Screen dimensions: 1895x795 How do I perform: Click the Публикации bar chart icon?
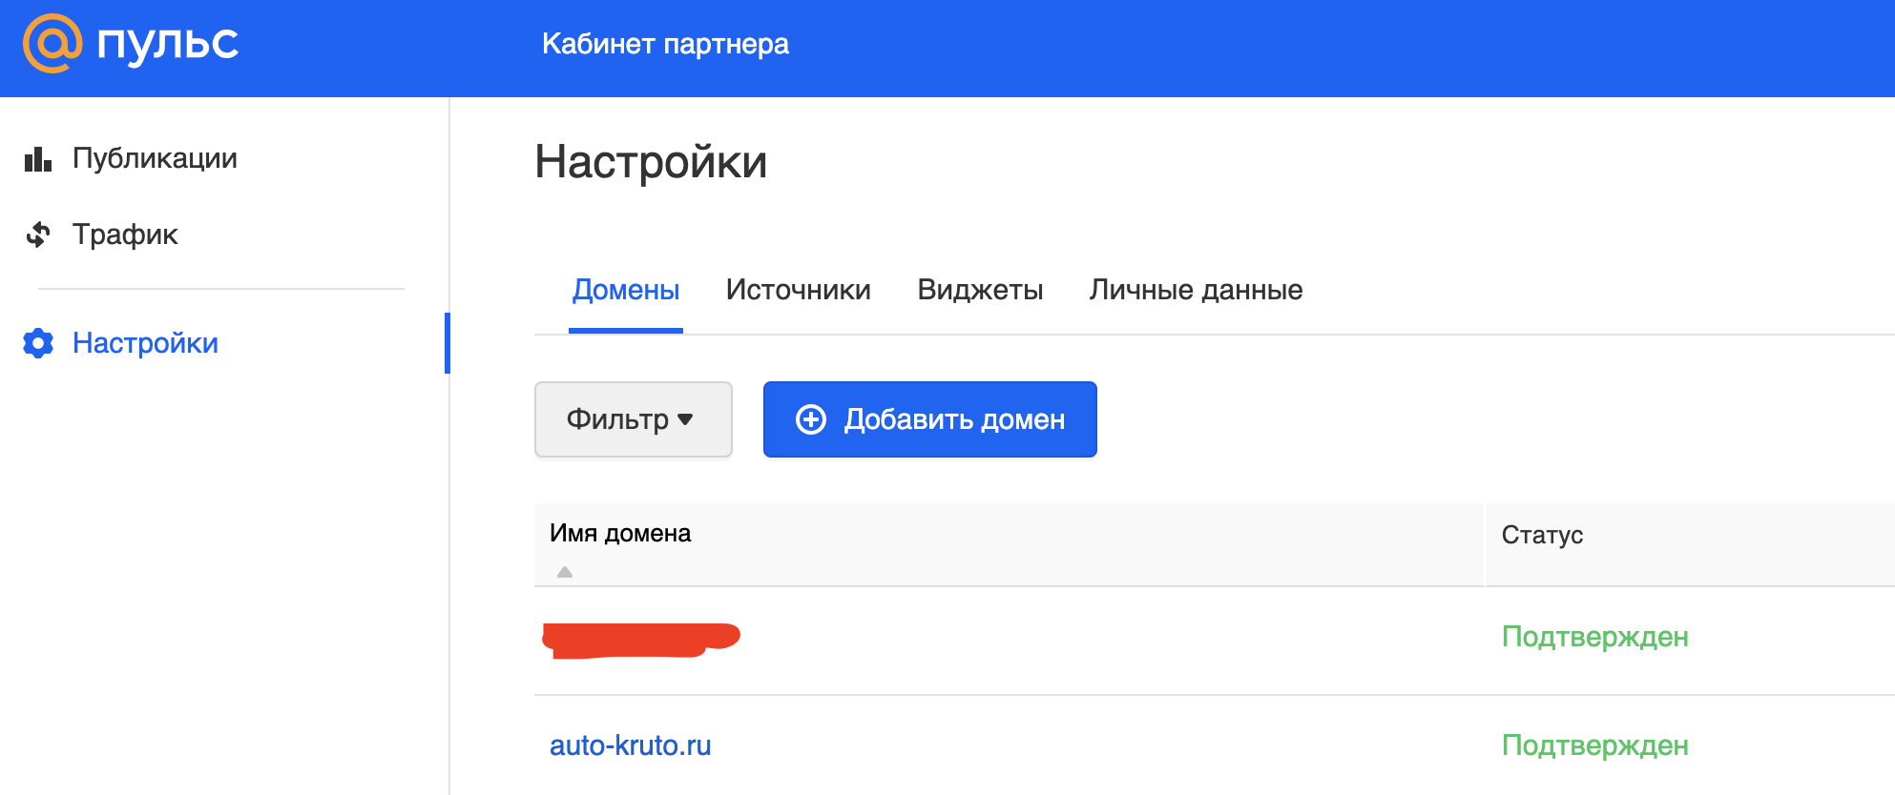tap(38, 159)
